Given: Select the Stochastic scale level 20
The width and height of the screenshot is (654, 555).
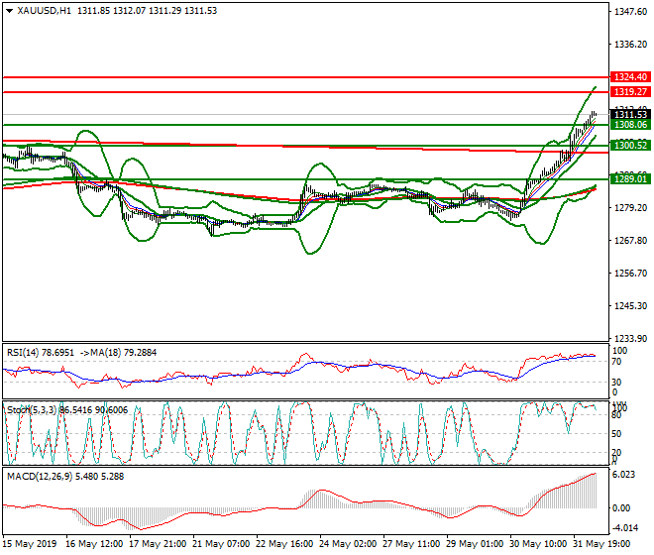Looking at the screenshot, I should click(616, 452).
